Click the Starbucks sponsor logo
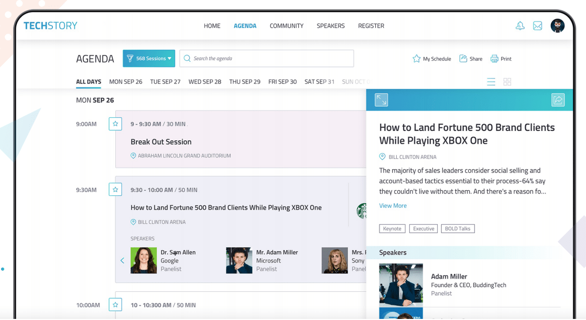This screenshot has height=320, width=586. 361,211
